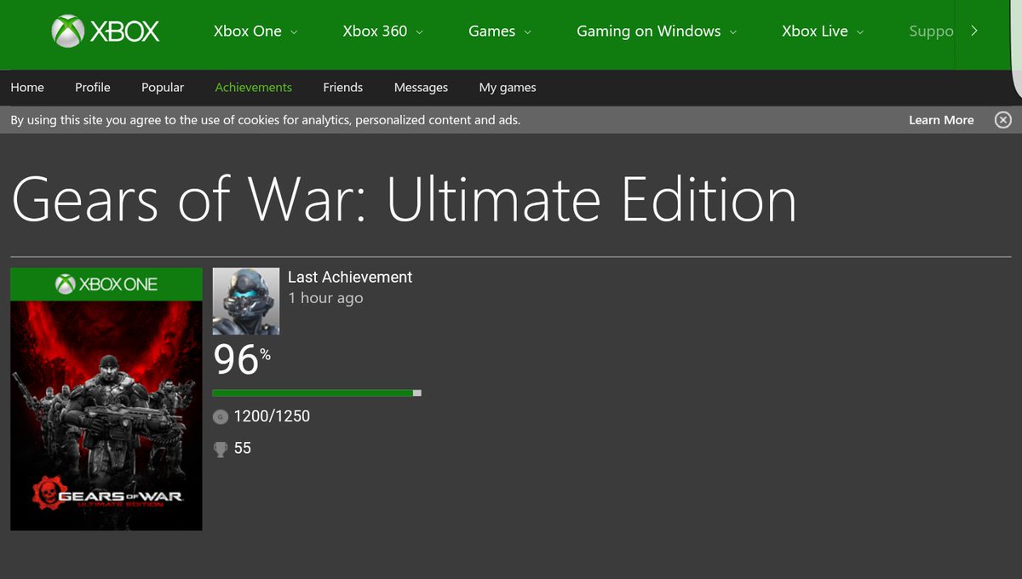Click the Gears of War: Ultimate Edition title
The image size is (1022, 579).
tap(405, 199)
